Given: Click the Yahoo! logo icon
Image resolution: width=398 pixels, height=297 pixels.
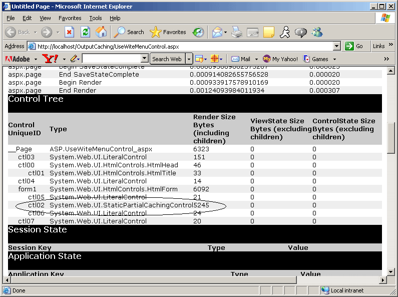Looking at the screenshot, I should click(50, 59).
